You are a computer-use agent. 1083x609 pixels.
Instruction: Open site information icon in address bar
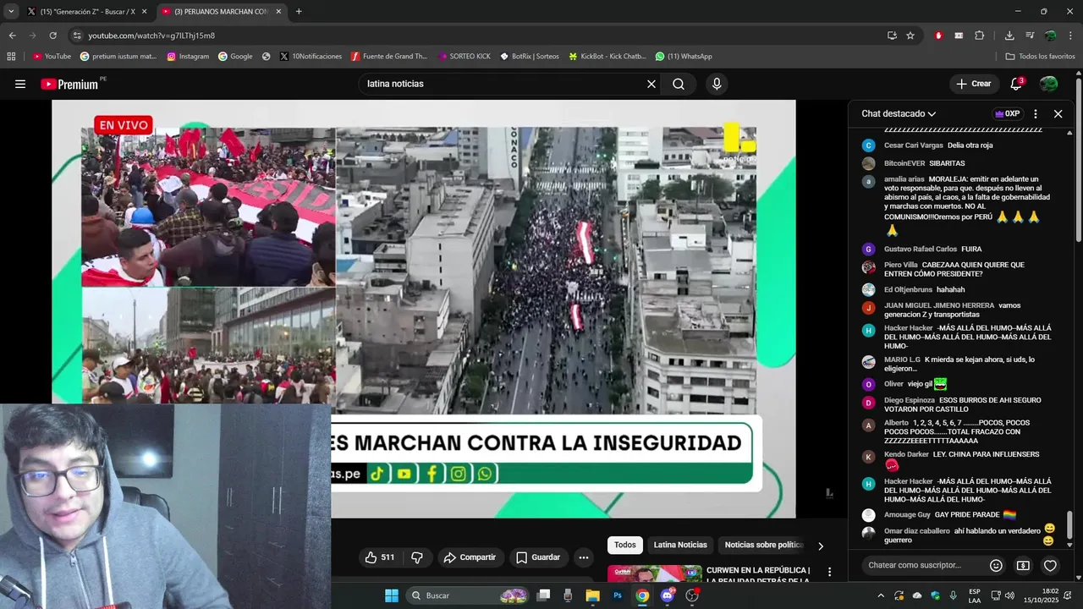(77, 36)
